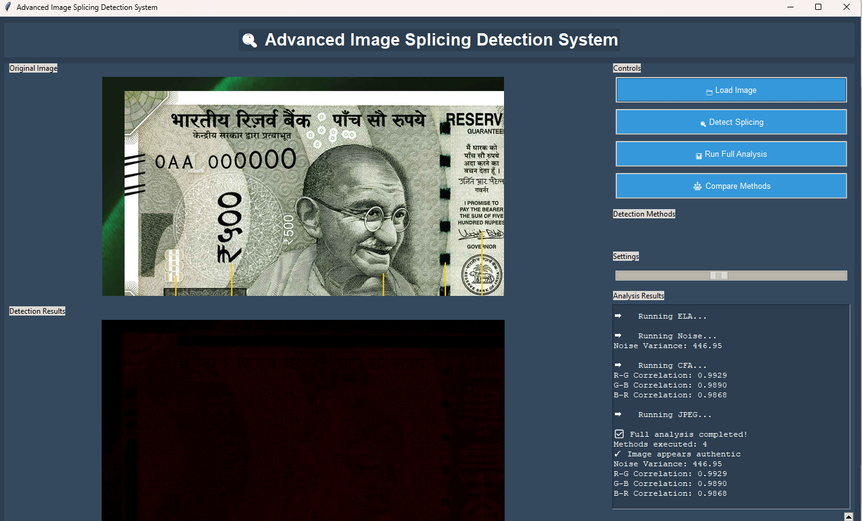862x521 pixels.
Task: Click the scroll up arrow below Analysis Results
Action: click(x=848, y=516)
